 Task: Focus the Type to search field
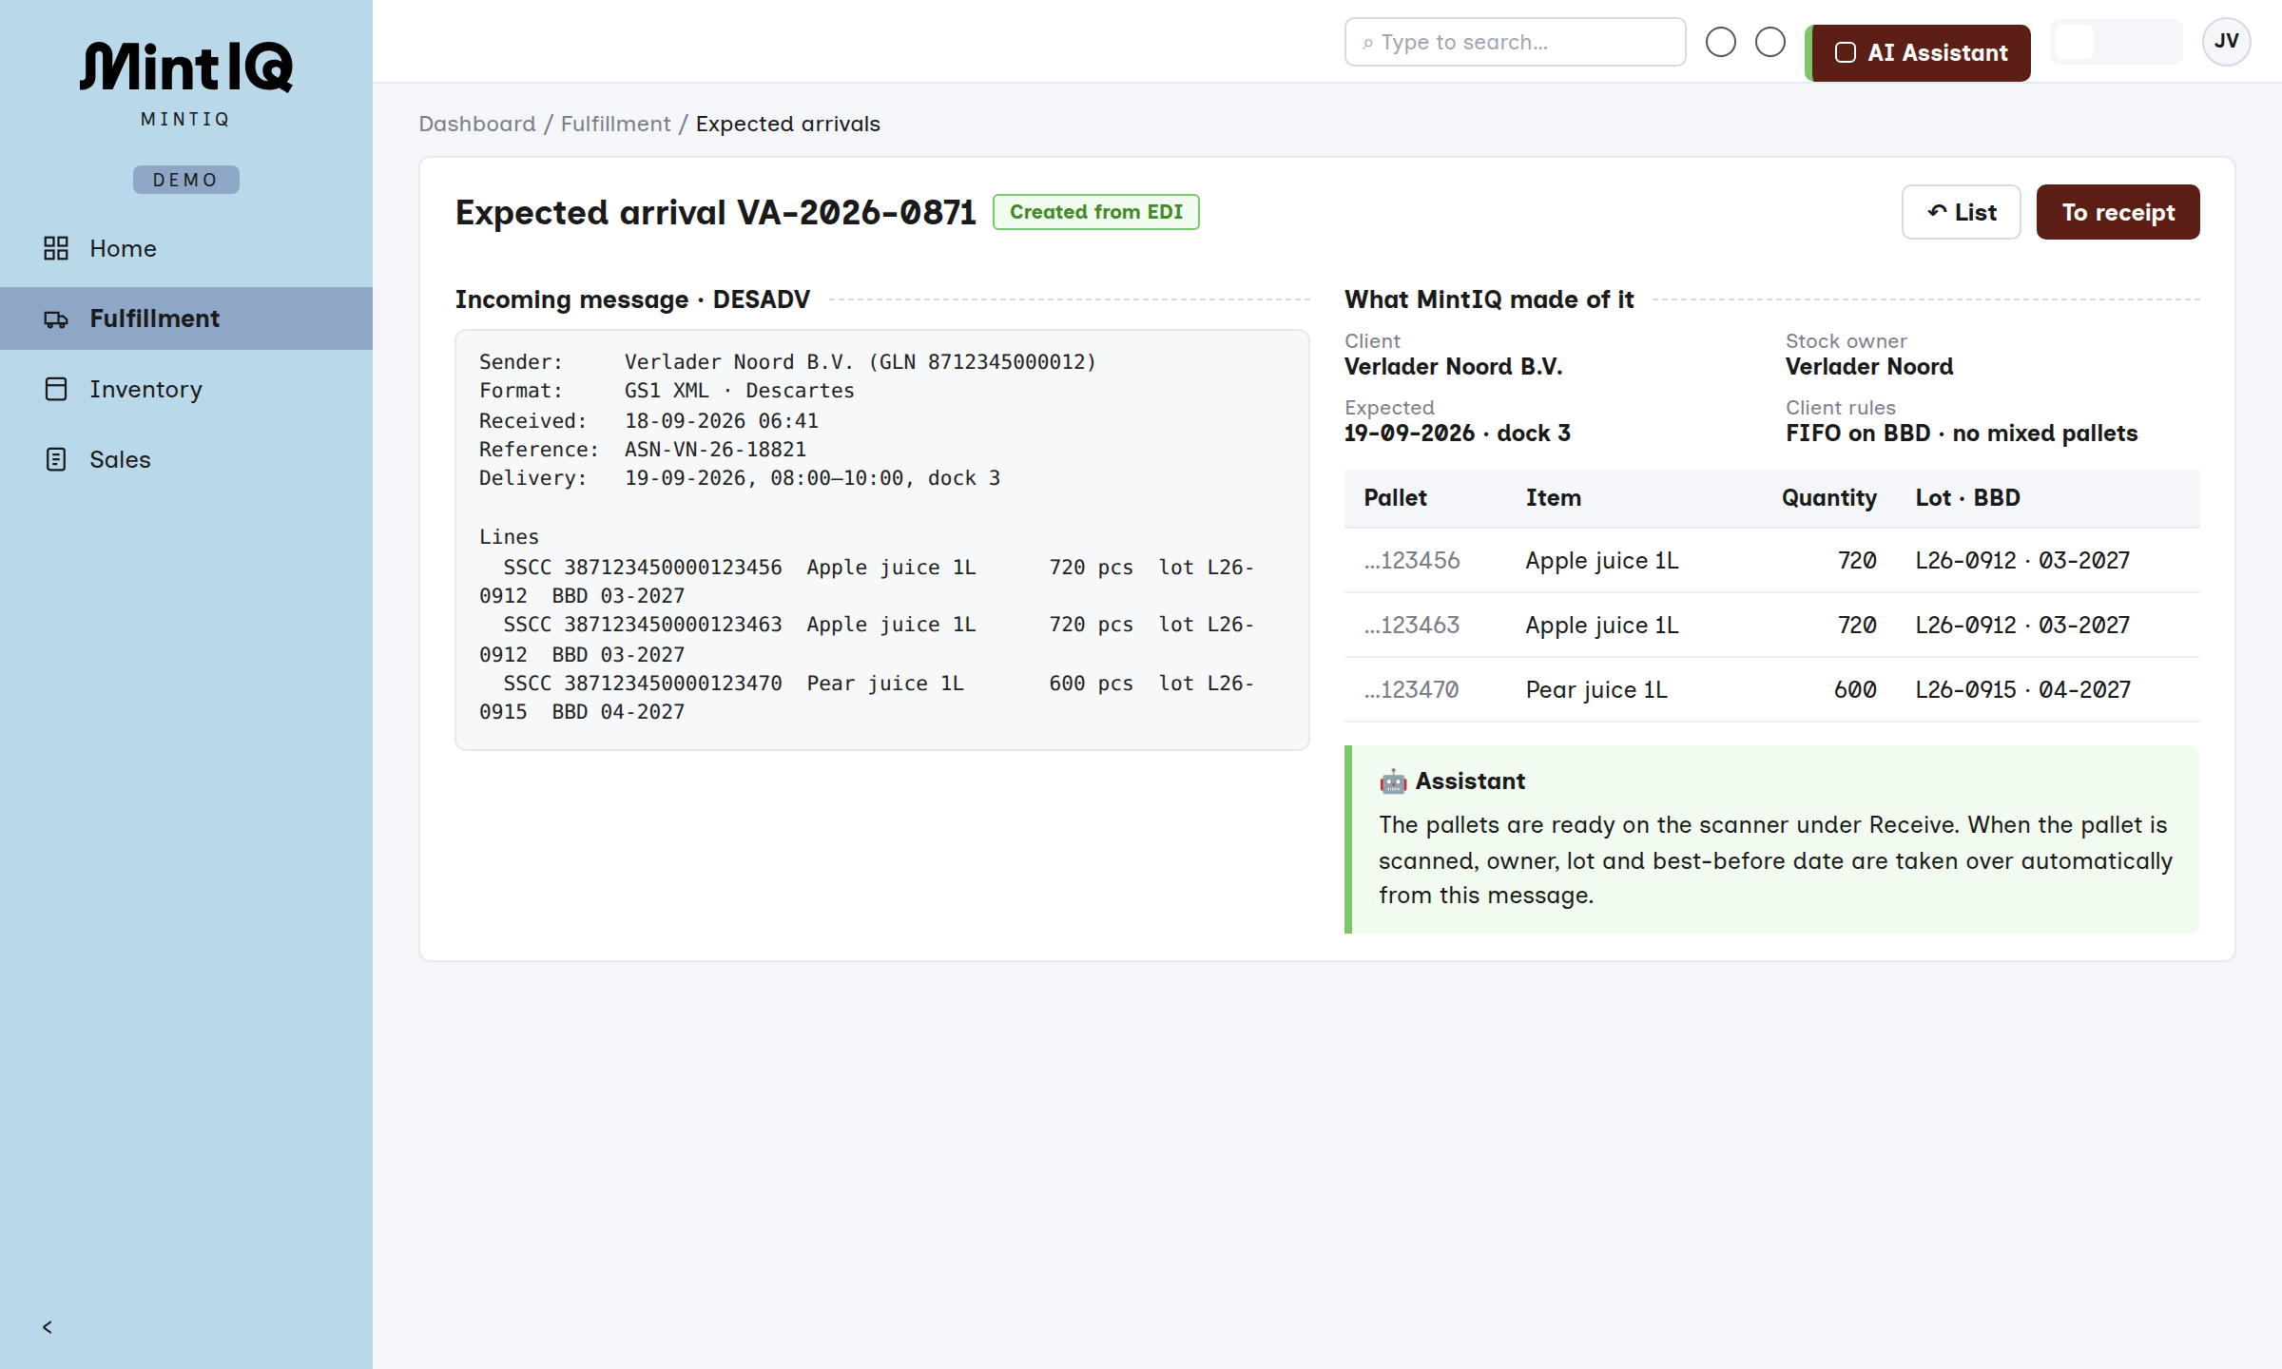tap(1515, 42)
